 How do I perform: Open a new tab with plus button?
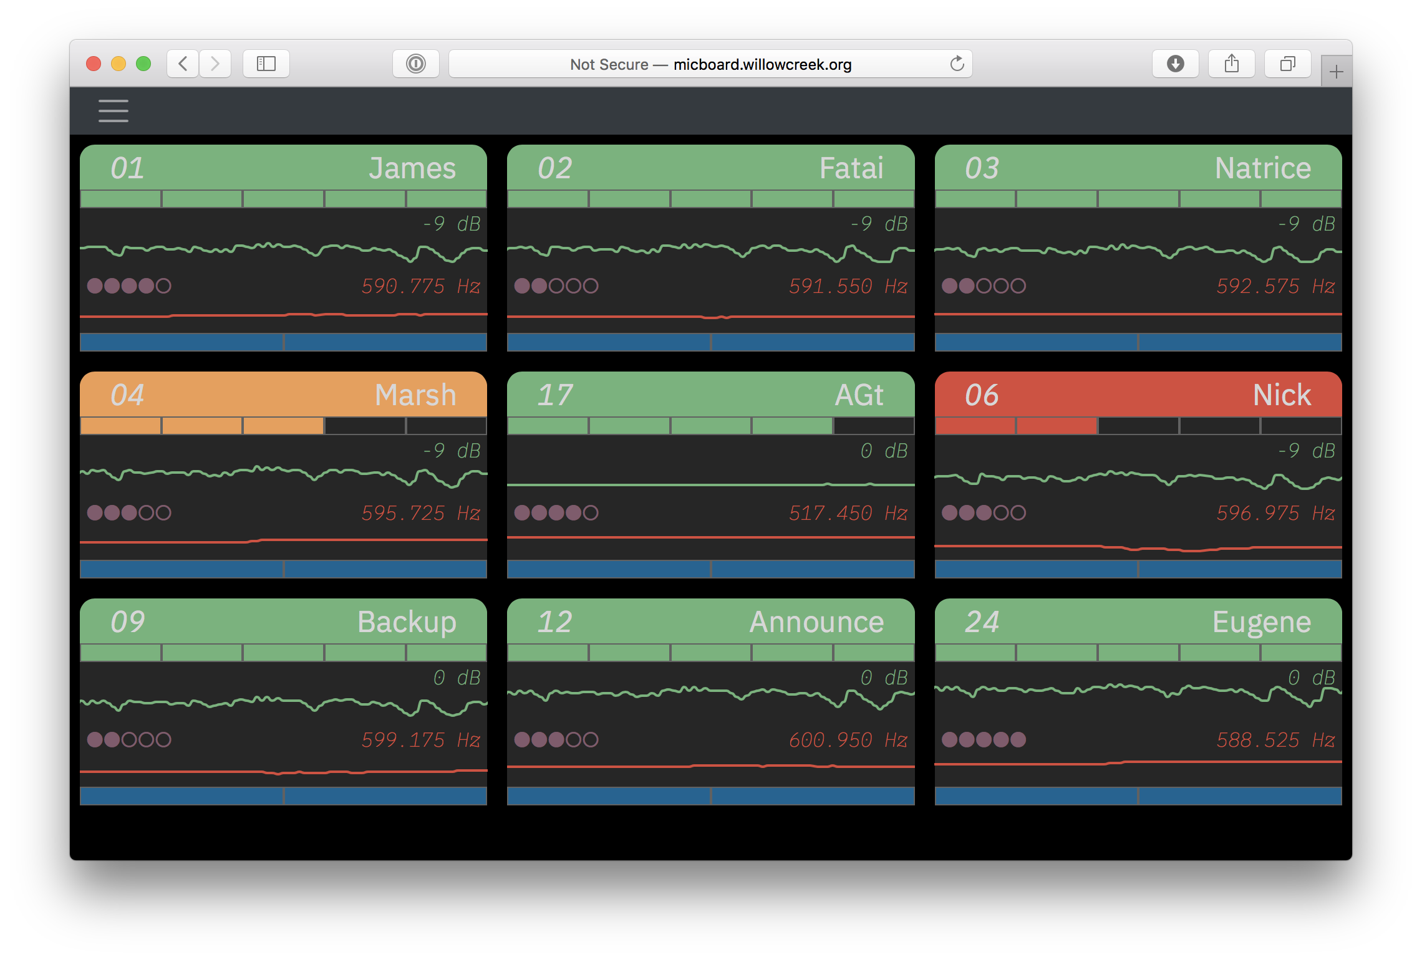click(x=1336, y=72)
